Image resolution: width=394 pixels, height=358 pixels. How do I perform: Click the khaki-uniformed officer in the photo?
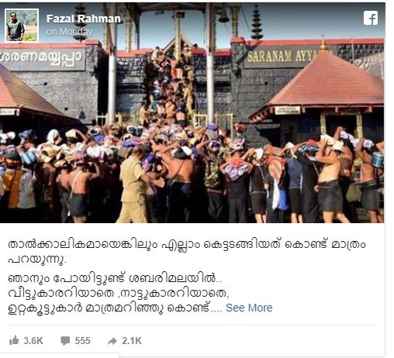(133, 184)
